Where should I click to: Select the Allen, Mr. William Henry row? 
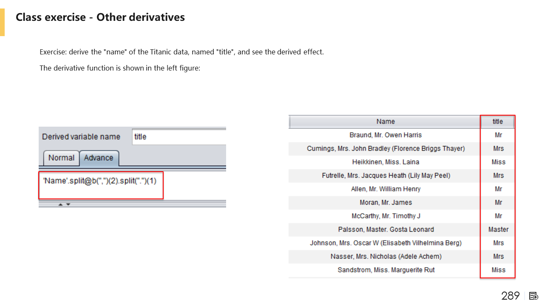point(385,189)
